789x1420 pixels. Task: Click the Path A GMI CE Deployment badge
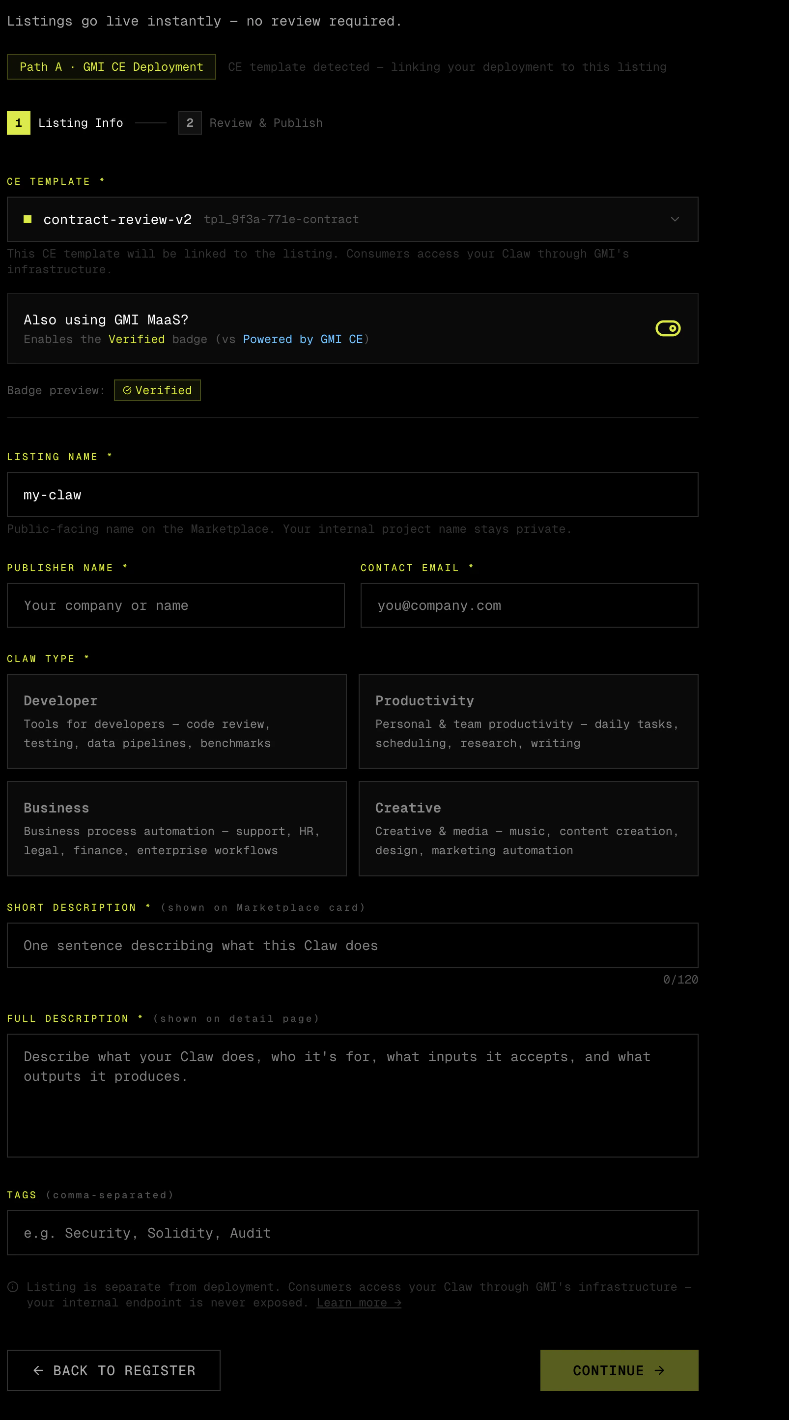click(112, 67)
